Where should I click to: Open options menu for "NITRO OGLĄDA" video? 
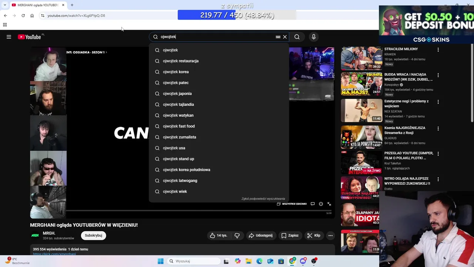click(438, 179)
